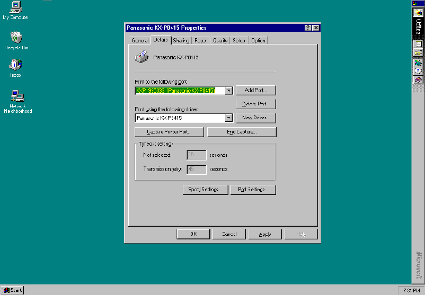This screenshot has width=425, height=295.
Task: Click the Start button on taskbar
Action: (x=13, y=290)
